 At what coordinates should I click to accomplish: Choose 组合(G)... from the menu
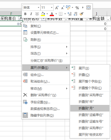[46, 75]
